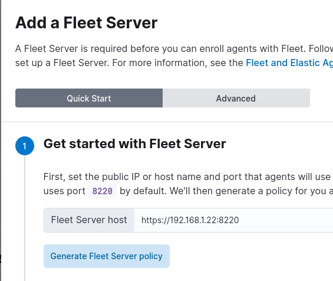Click the Add a Fleet Server title

[x=87, y=23]
